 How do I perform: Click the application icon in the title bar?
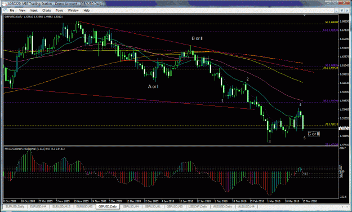pyautogui.click(x=5, y=3)
